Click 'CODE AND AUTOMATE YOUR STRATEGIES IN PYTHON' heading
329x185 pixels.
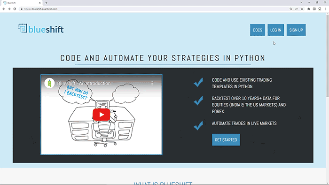pyautogui.click(x=163, y=58)
